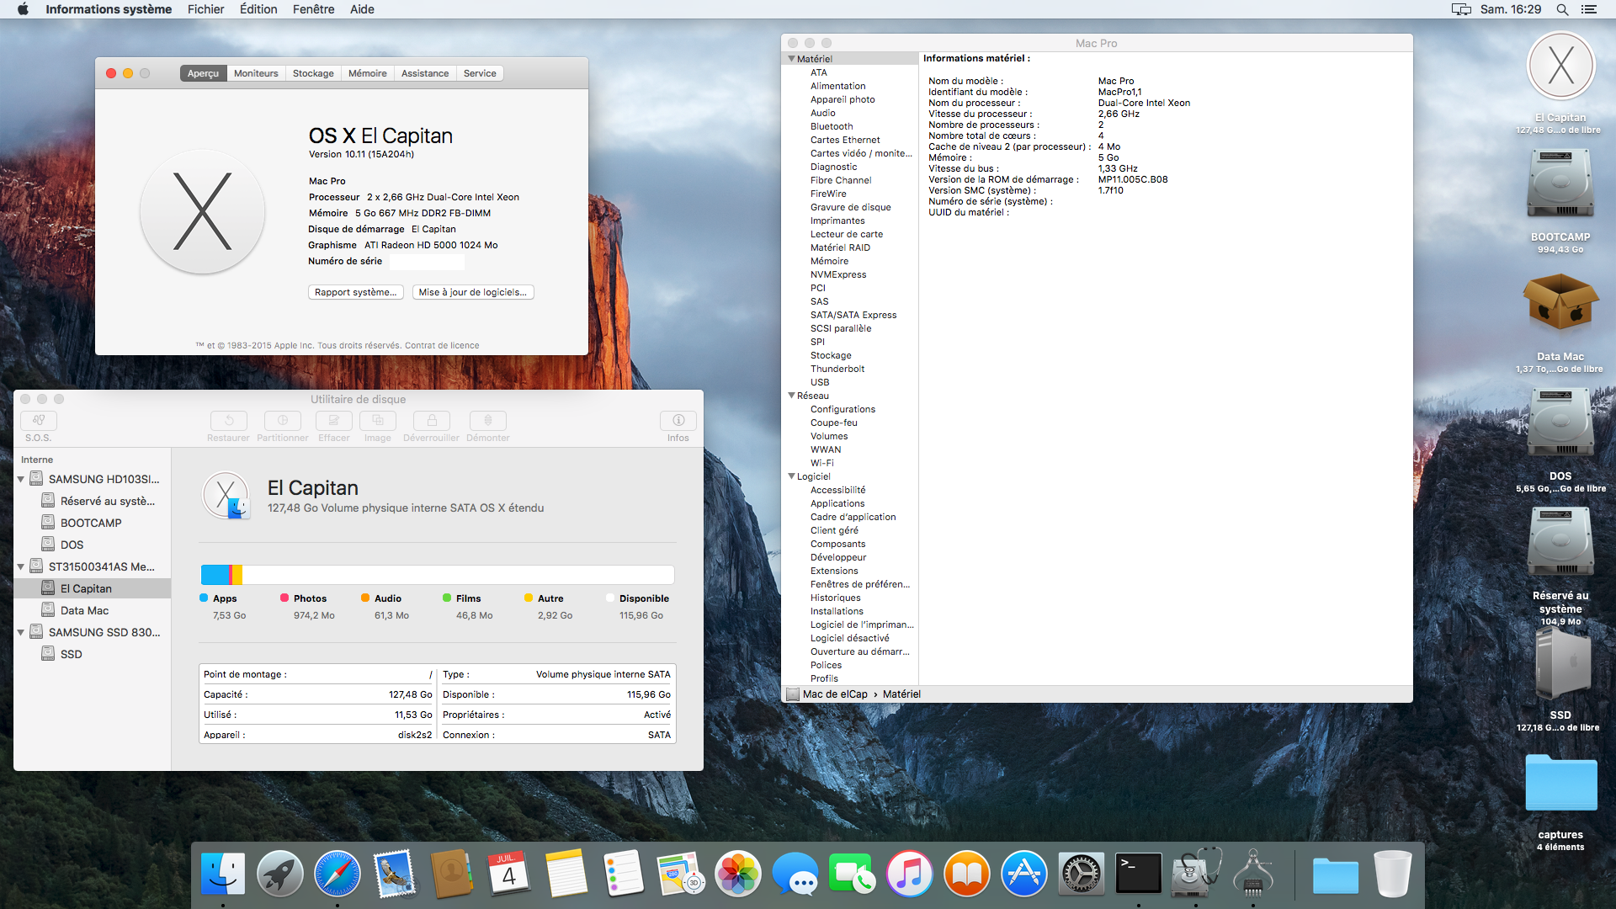This screenshot has height=909, width=1616.
Task: Open iBooks in the Dock
Action: coord(967,874)
